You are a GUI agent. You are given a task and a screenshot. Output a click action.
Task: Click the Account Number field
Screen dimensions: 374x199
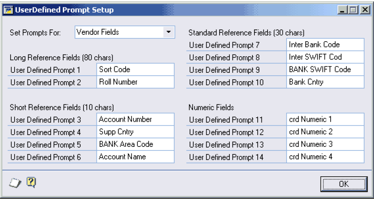point(135,119)
